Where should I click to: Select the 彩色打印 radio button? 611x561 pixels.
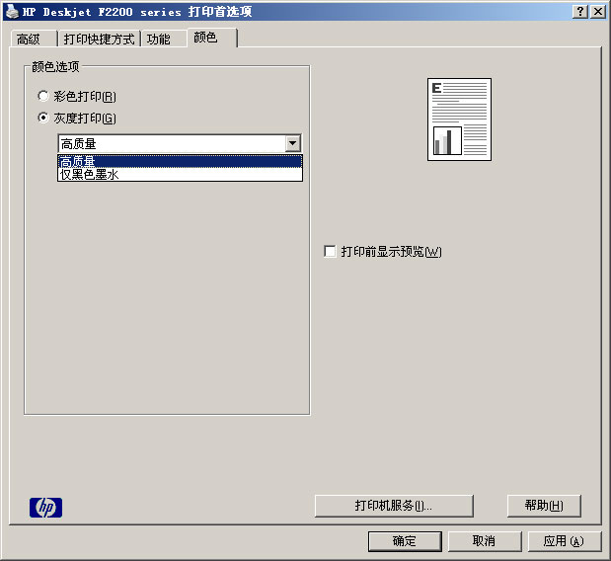[x=42, y=96]
